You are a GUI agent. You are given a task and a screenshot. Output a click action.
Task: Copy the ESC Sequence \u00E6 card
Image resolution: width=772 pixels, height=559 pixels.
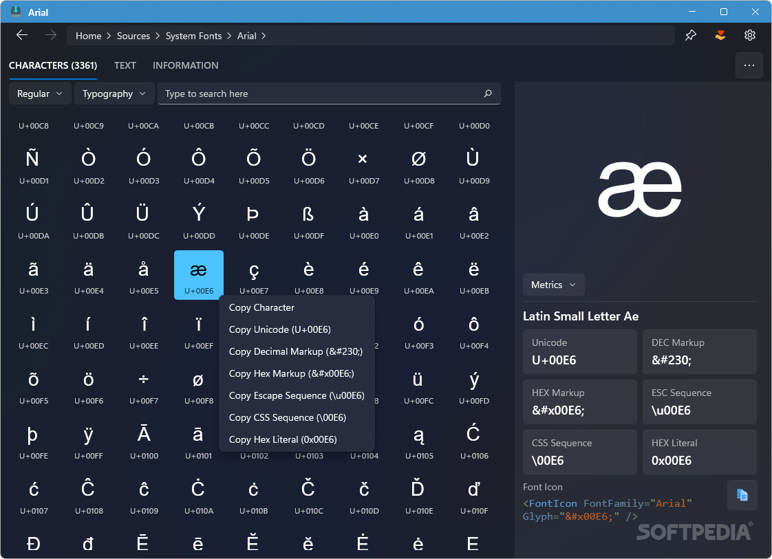[x=700, y=402]
